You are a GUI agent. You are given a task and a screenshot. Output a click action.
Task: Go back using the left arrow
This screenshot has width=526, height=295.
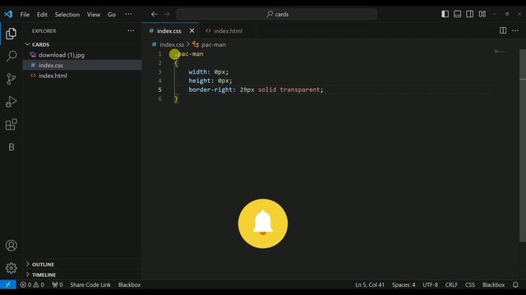click(x=154, y=14)
